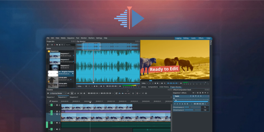
Task: Collapse the Sepia effect
Action: [x=174, y=96]
